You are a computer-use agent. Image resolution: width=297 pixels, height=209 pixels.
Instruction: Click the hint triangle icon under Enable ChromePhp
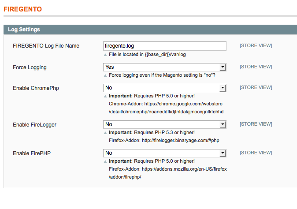(x=105, y=96)
